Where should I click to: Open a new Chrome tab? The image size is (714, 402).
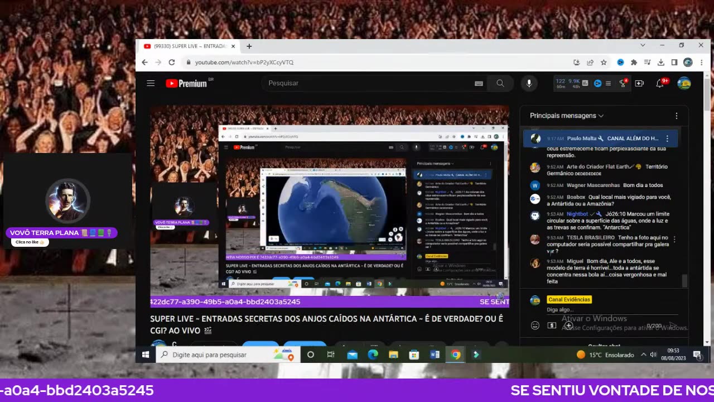point(249,46)
